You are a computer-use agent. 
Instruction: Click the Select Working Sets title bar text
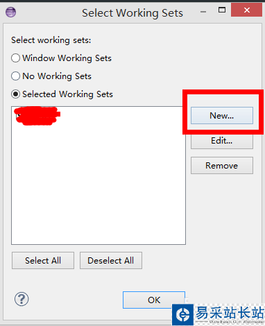(132, 13)
